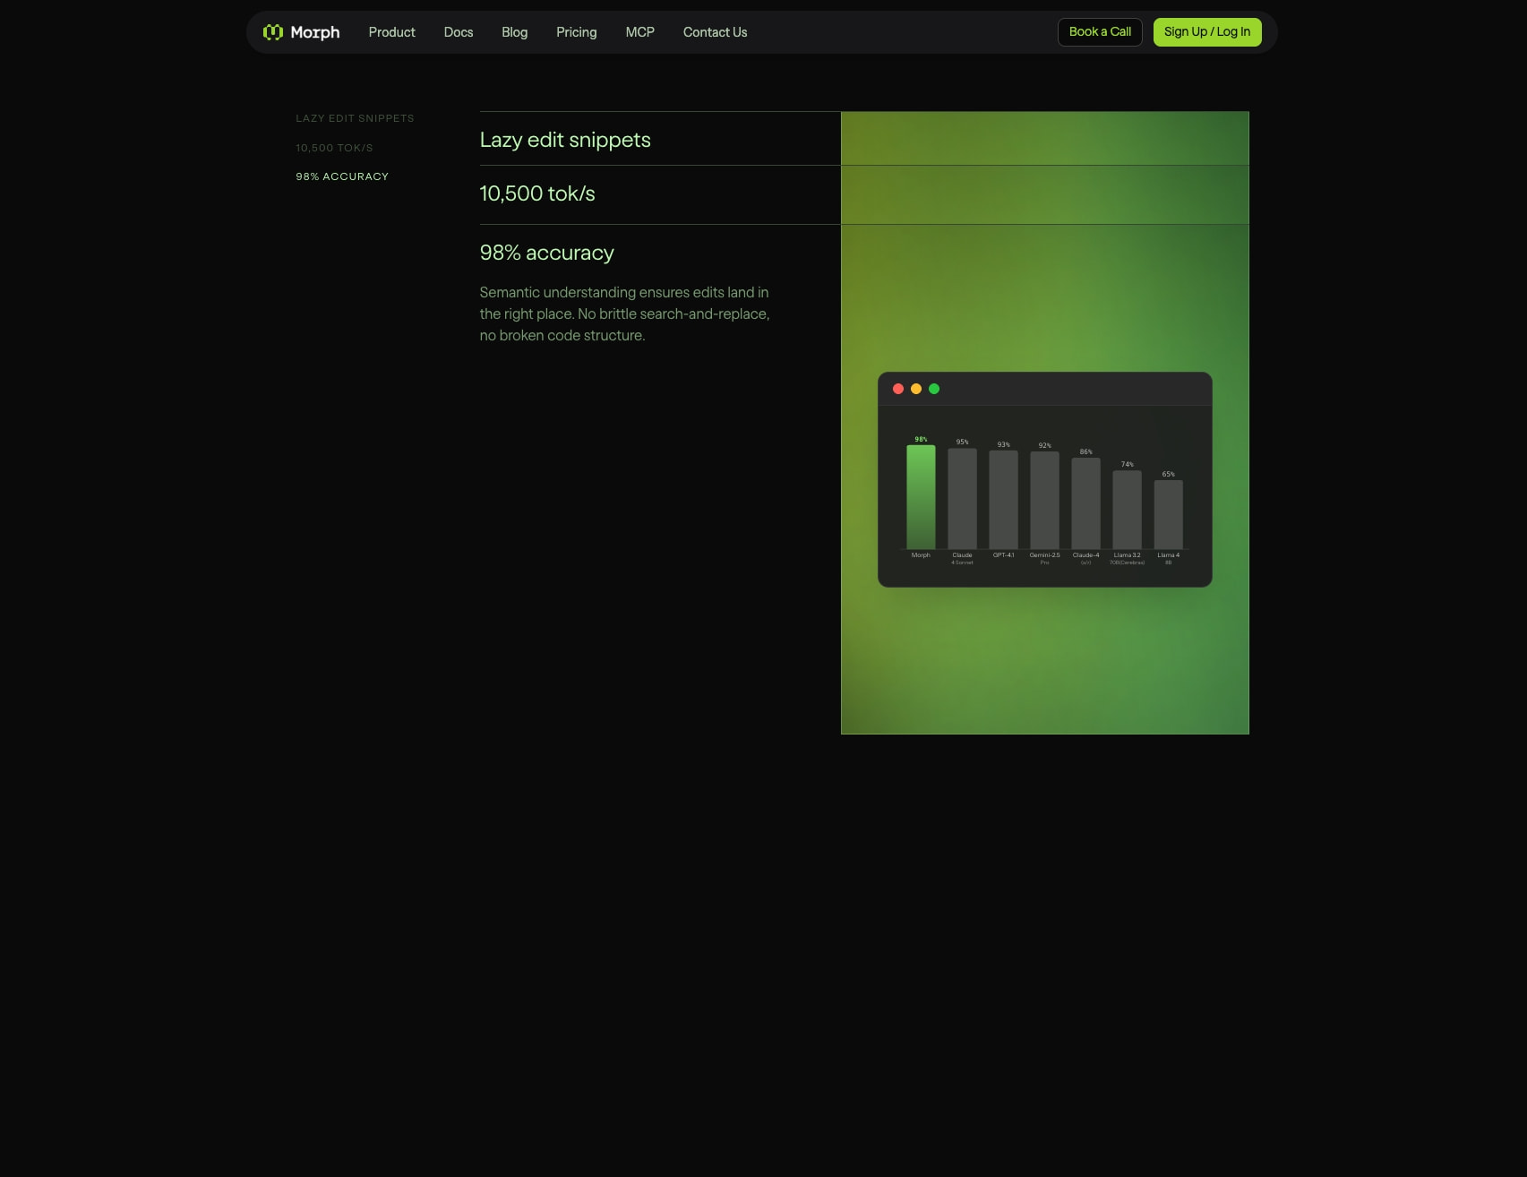
Task: Click the Morph hexagon logo icon
Action: coord(273,32)
